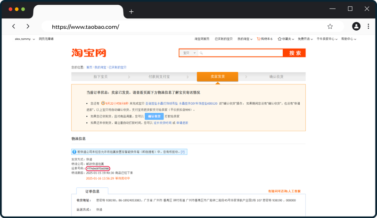Click the 物流信息 section heading
The image size is (377, 218).
pos(78,139)
